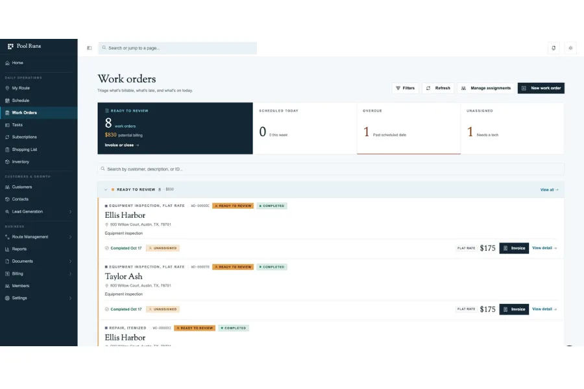
Task: Open Manage assignments
Action: (x=485, y=88)
